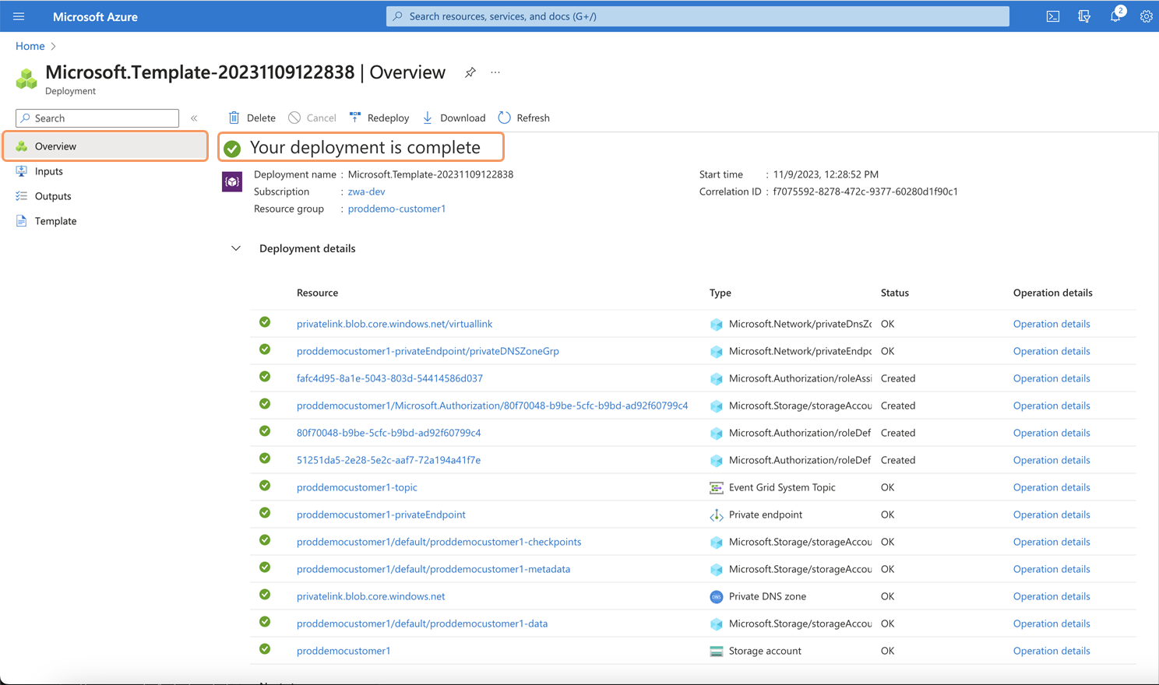Image resolution: width=1159 pixels, height=685 pixels.
Task: Click the Status column header
Action: click(x=895, y=293)
